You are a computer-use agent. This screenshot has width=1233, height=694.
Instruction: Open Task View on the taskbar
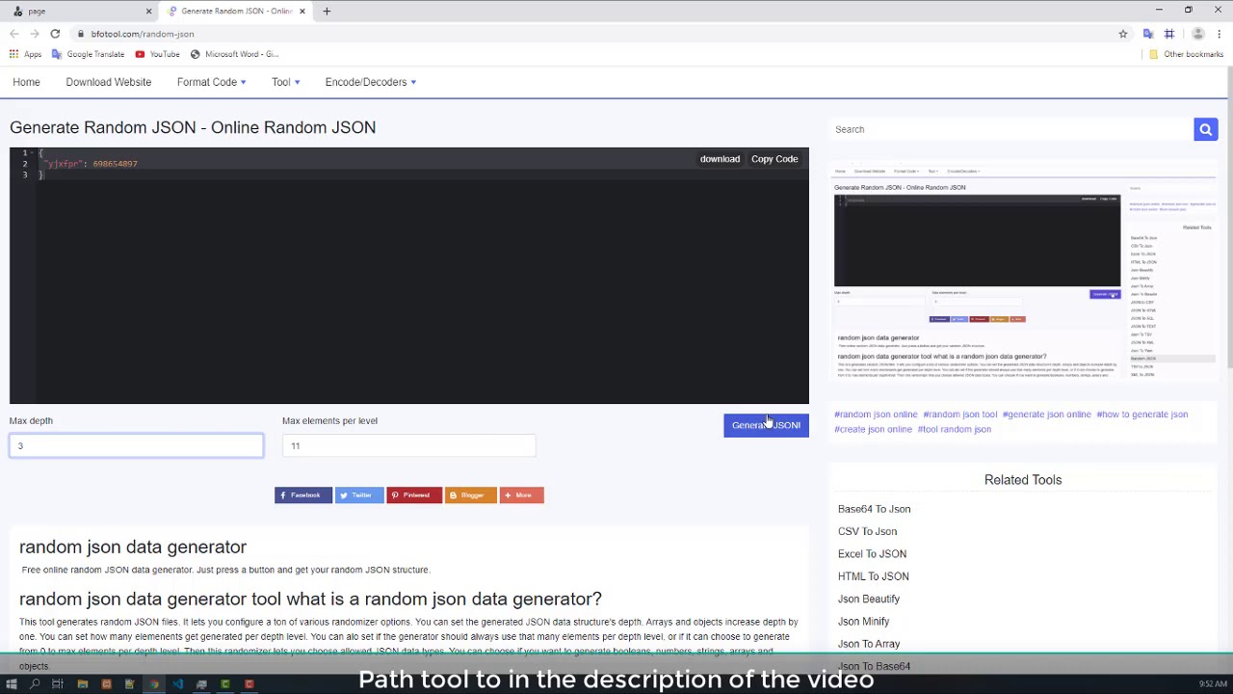pyautogui.click(x=58, y=684)
